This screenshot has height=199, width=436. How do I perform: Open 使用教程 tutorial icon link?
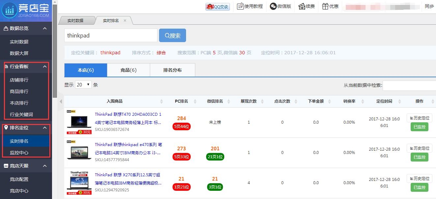tap(250, 6)
